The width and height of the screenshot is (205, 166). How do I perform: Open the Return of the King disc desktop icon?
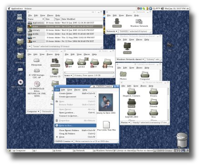[x=20, y=84]
